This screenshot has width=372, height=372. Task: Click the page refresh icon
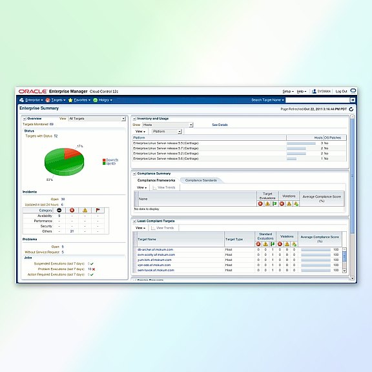pos(351,109)
